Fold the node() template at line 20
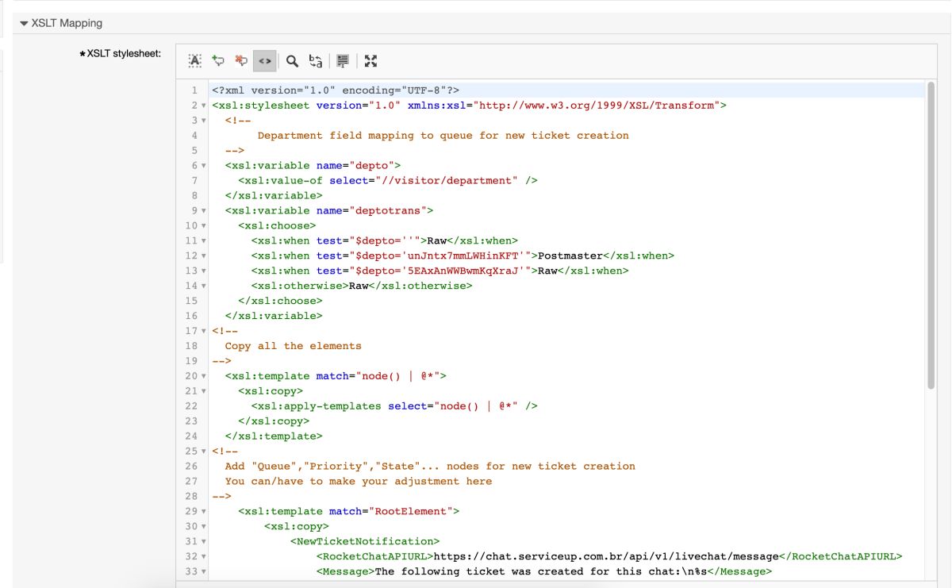The image size is (952, 588). click(203, 376)
